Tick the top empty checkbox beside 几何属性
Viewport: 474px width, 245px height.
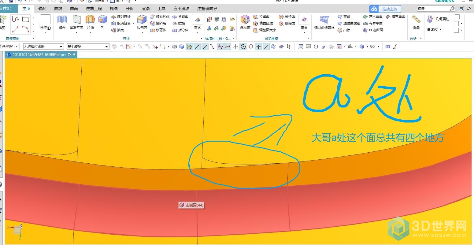457,17
